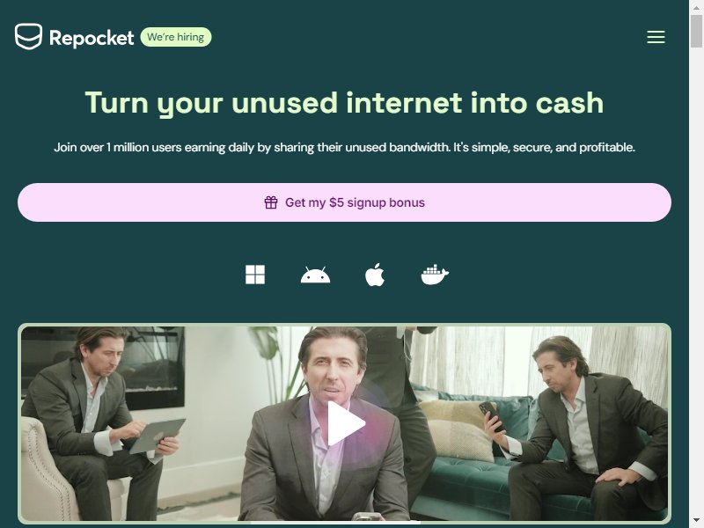The image size is (704, 528).
Task: Select the Windows download icon
Action: coord(255,275)
